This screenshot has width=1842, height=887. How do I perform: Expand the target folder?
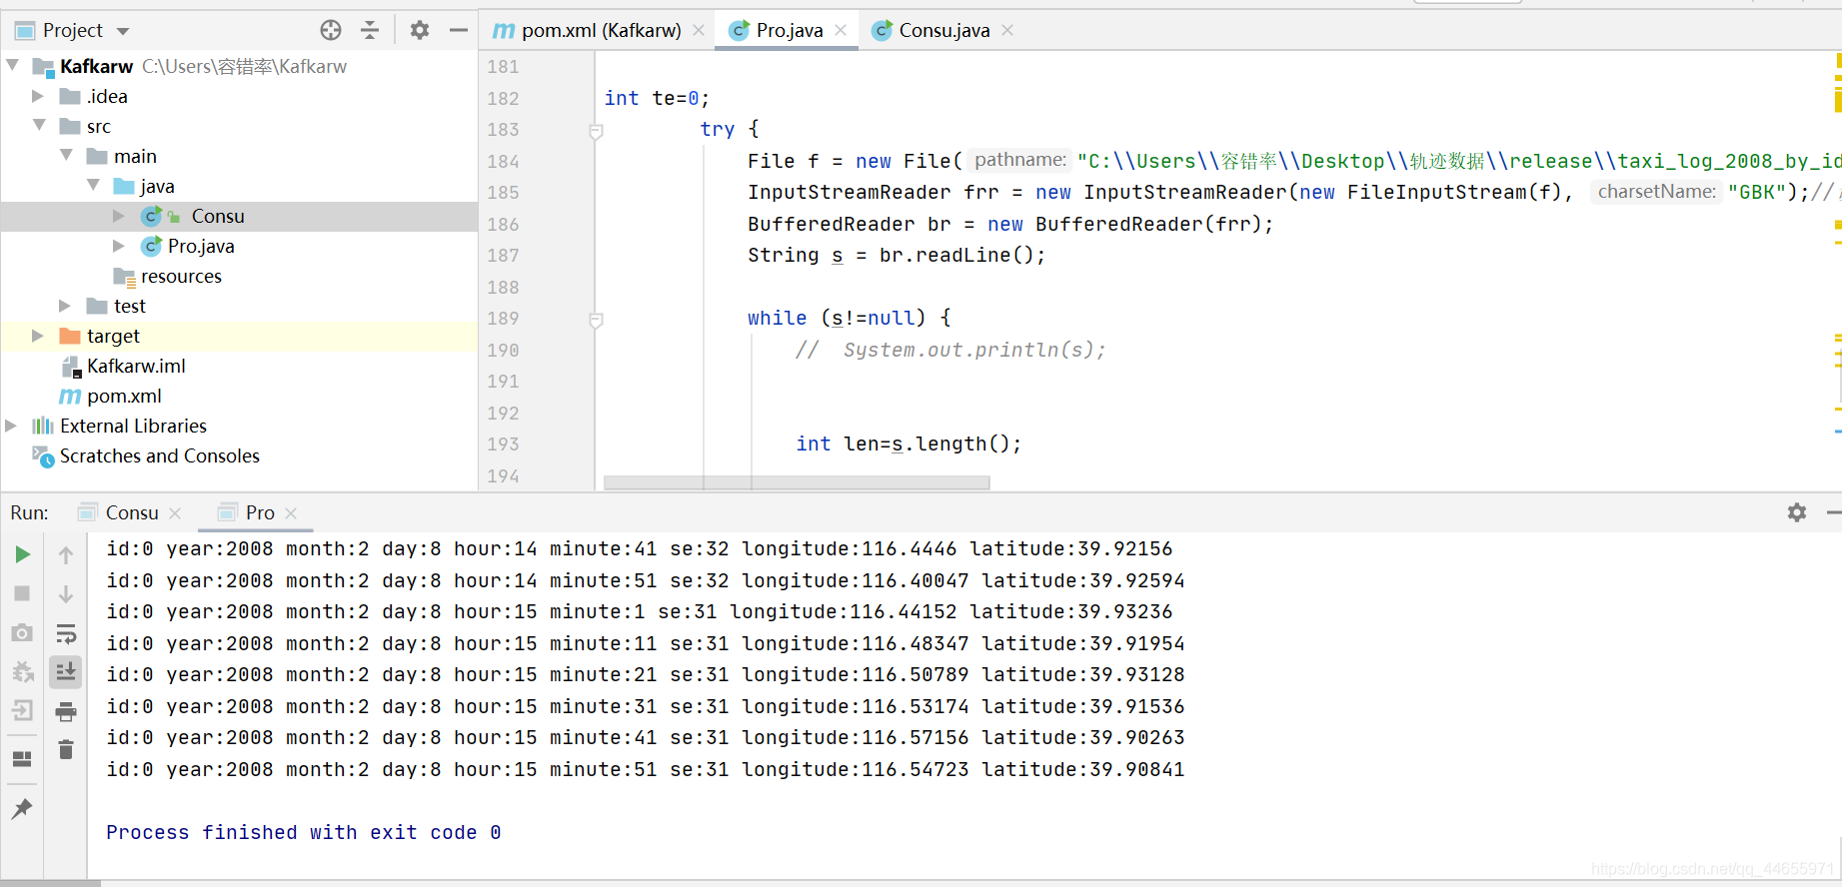pyautogui.click(x=38, y=336)
